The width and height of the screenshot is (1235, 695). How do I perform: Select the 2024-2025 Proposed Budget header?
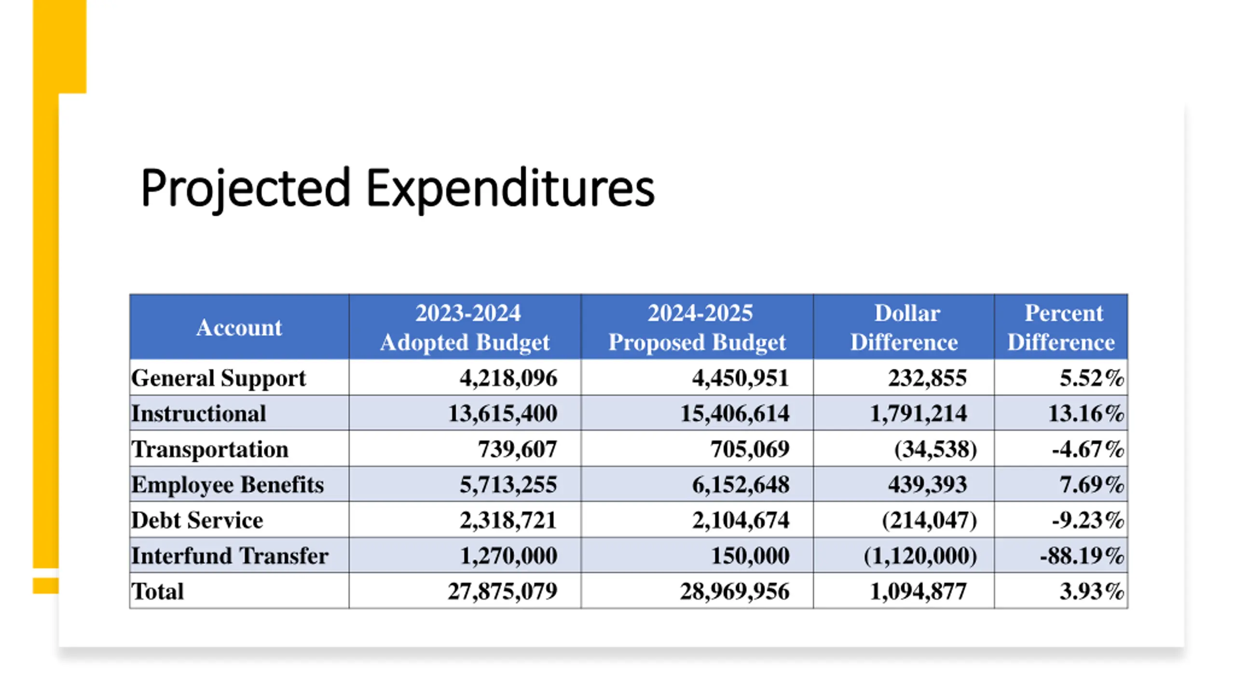[697, 327]
